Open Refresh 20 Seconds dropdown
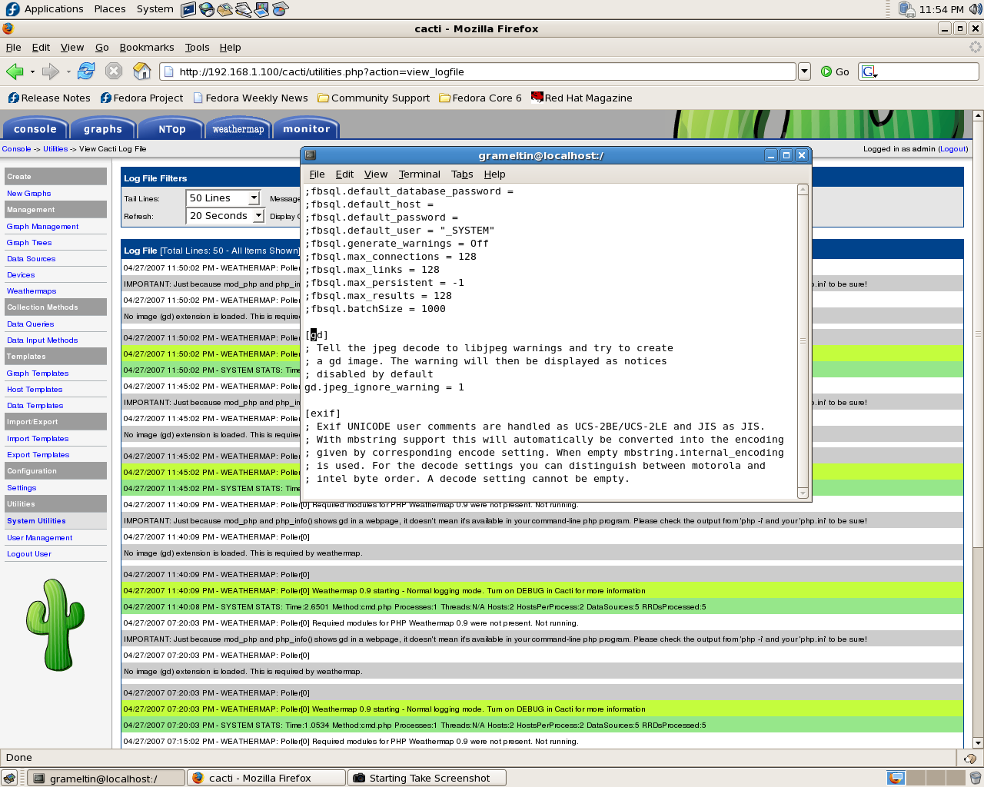Viewport: 984px width, 787px height. tap(225, 216)
